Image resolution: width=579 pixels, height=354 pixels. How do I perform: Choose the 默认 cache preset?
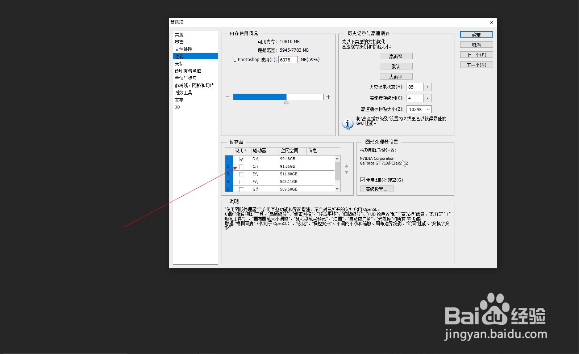(x=396, y=67)
